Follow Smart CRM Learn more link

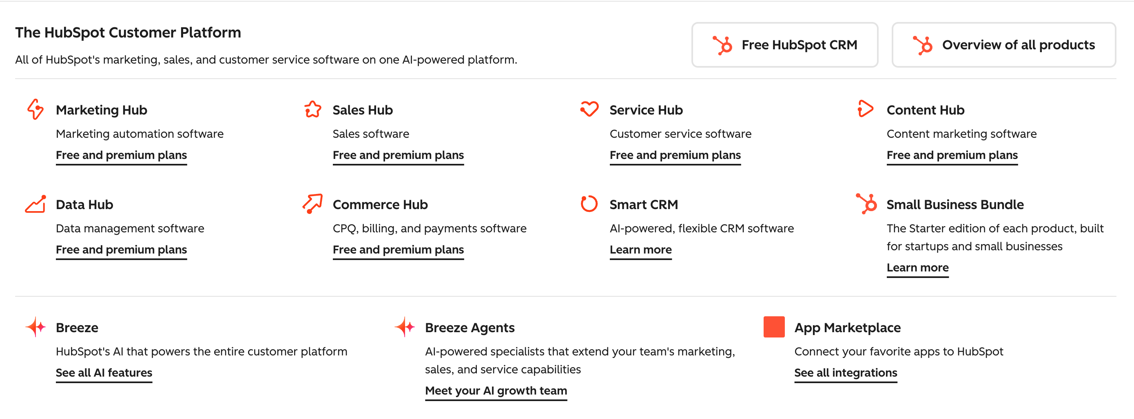(x=640, y=250)
